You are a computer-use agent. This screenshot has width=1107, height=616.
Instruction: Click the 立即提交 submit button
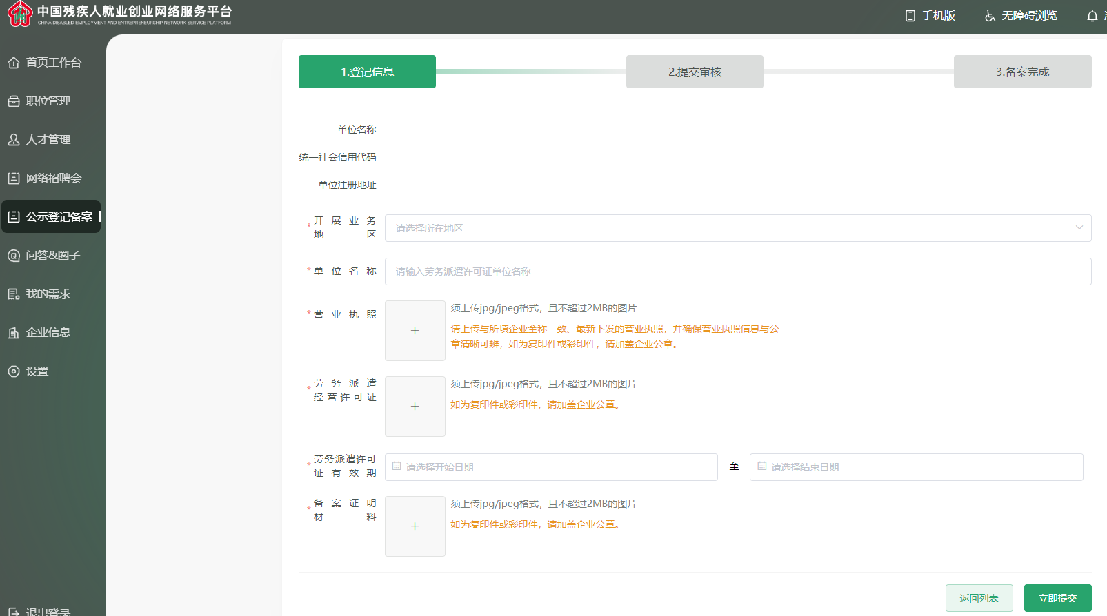pos(1057,598)
